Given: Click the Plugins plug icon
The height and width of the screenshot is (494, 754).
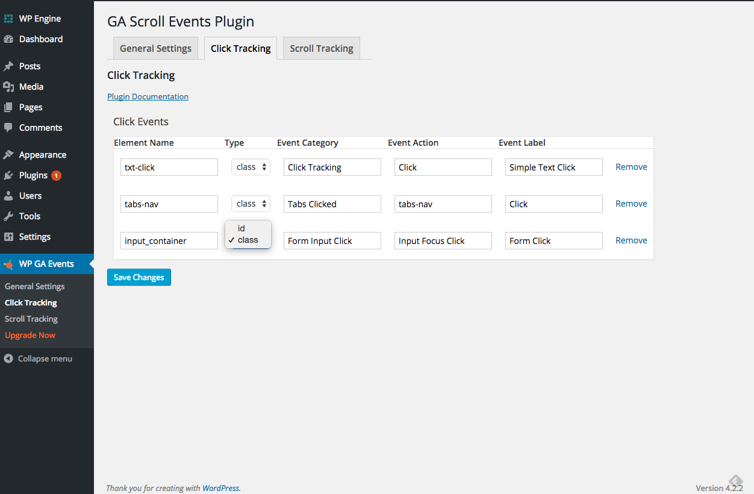Looking at the screenshot, I should point(8,175).
